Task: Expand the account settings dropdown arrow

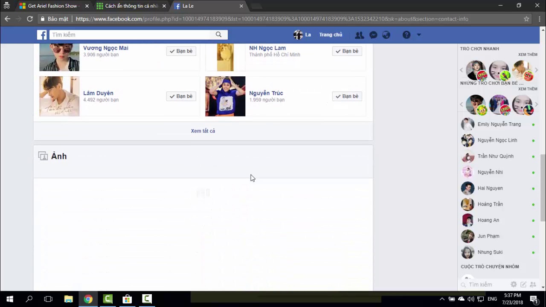Action: [x=419, y=35]
